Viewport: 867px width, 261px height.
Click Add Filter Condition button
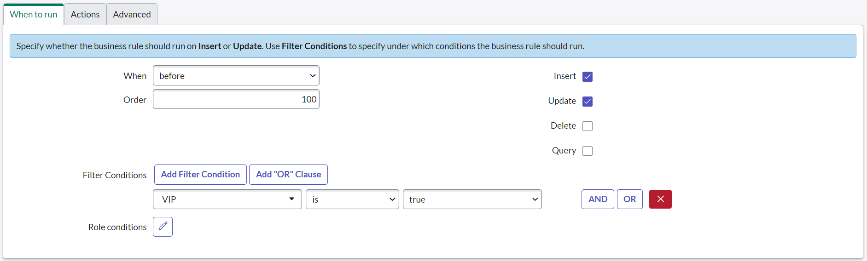click(x=200, y=175)
